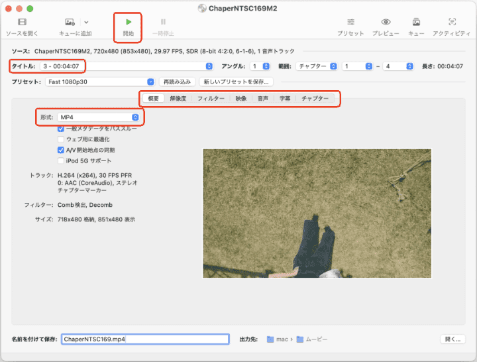
Task: Click the ChaperNTSC169.mp4 filename field
Action: [144, 339]
